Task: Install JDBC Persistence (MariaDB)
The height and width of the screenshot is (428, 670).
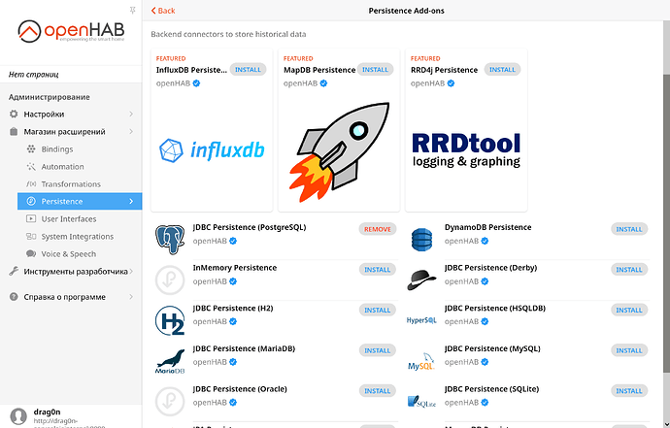Action: [378, 350]
